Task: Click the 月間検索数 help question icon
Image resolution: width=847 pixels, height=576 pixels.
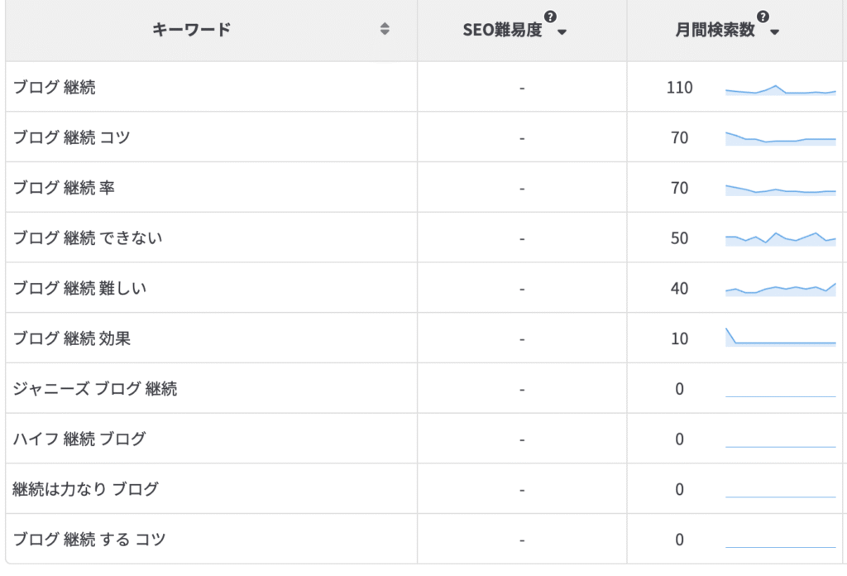Action: point(763,17)
